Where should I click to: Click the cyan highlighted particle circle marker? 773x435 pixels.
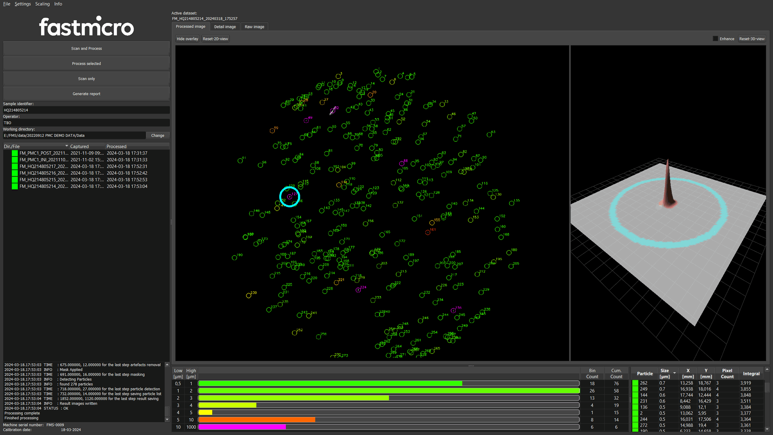289,197
